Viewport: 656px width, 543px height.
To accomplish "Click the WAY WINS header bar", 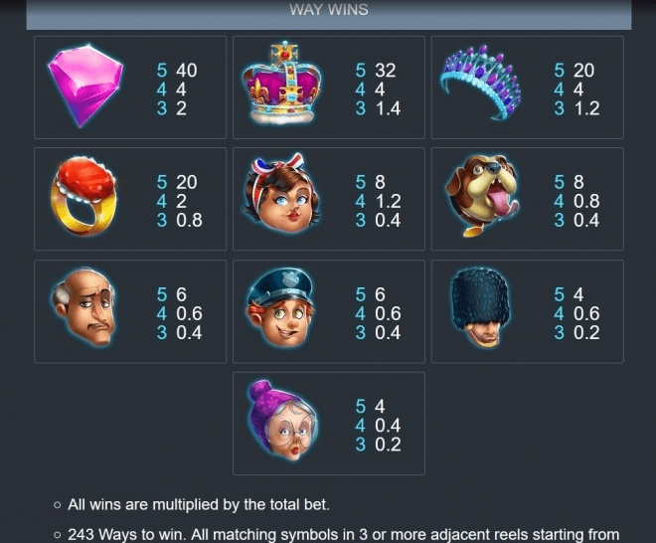I will pos(329,15).
